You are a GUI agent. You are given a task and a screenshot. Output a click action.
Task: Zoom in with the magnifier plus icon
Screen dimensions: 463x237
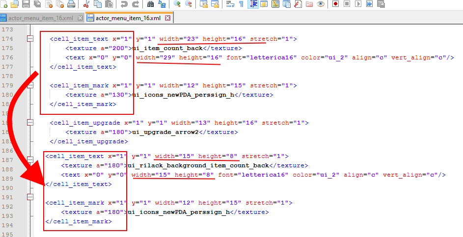coord(177,4)
